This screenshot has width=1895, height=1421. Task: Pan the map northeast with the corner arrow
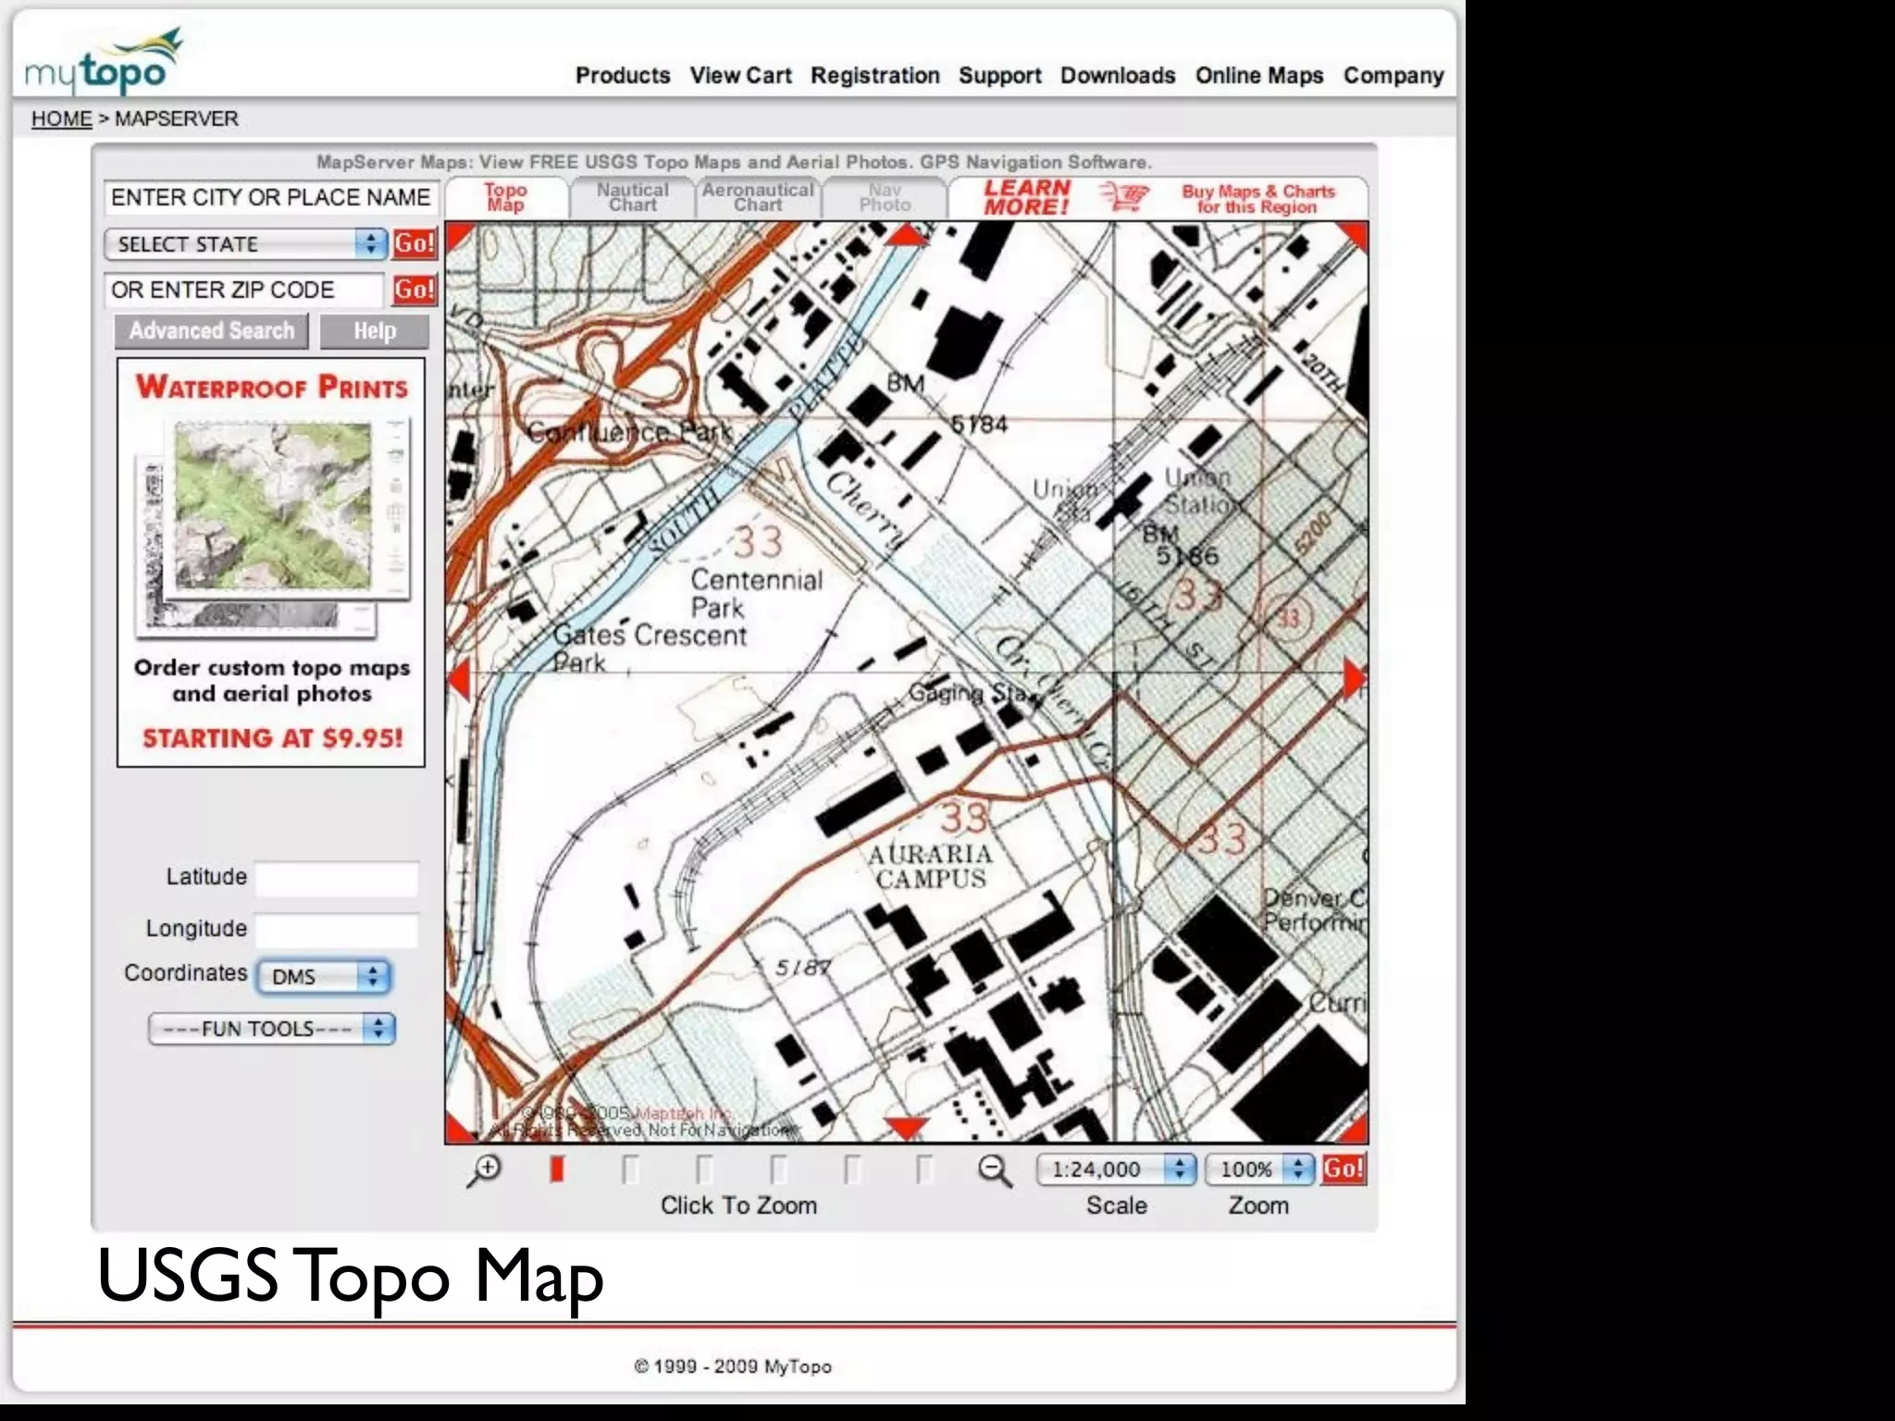(x=1354, y=237)
